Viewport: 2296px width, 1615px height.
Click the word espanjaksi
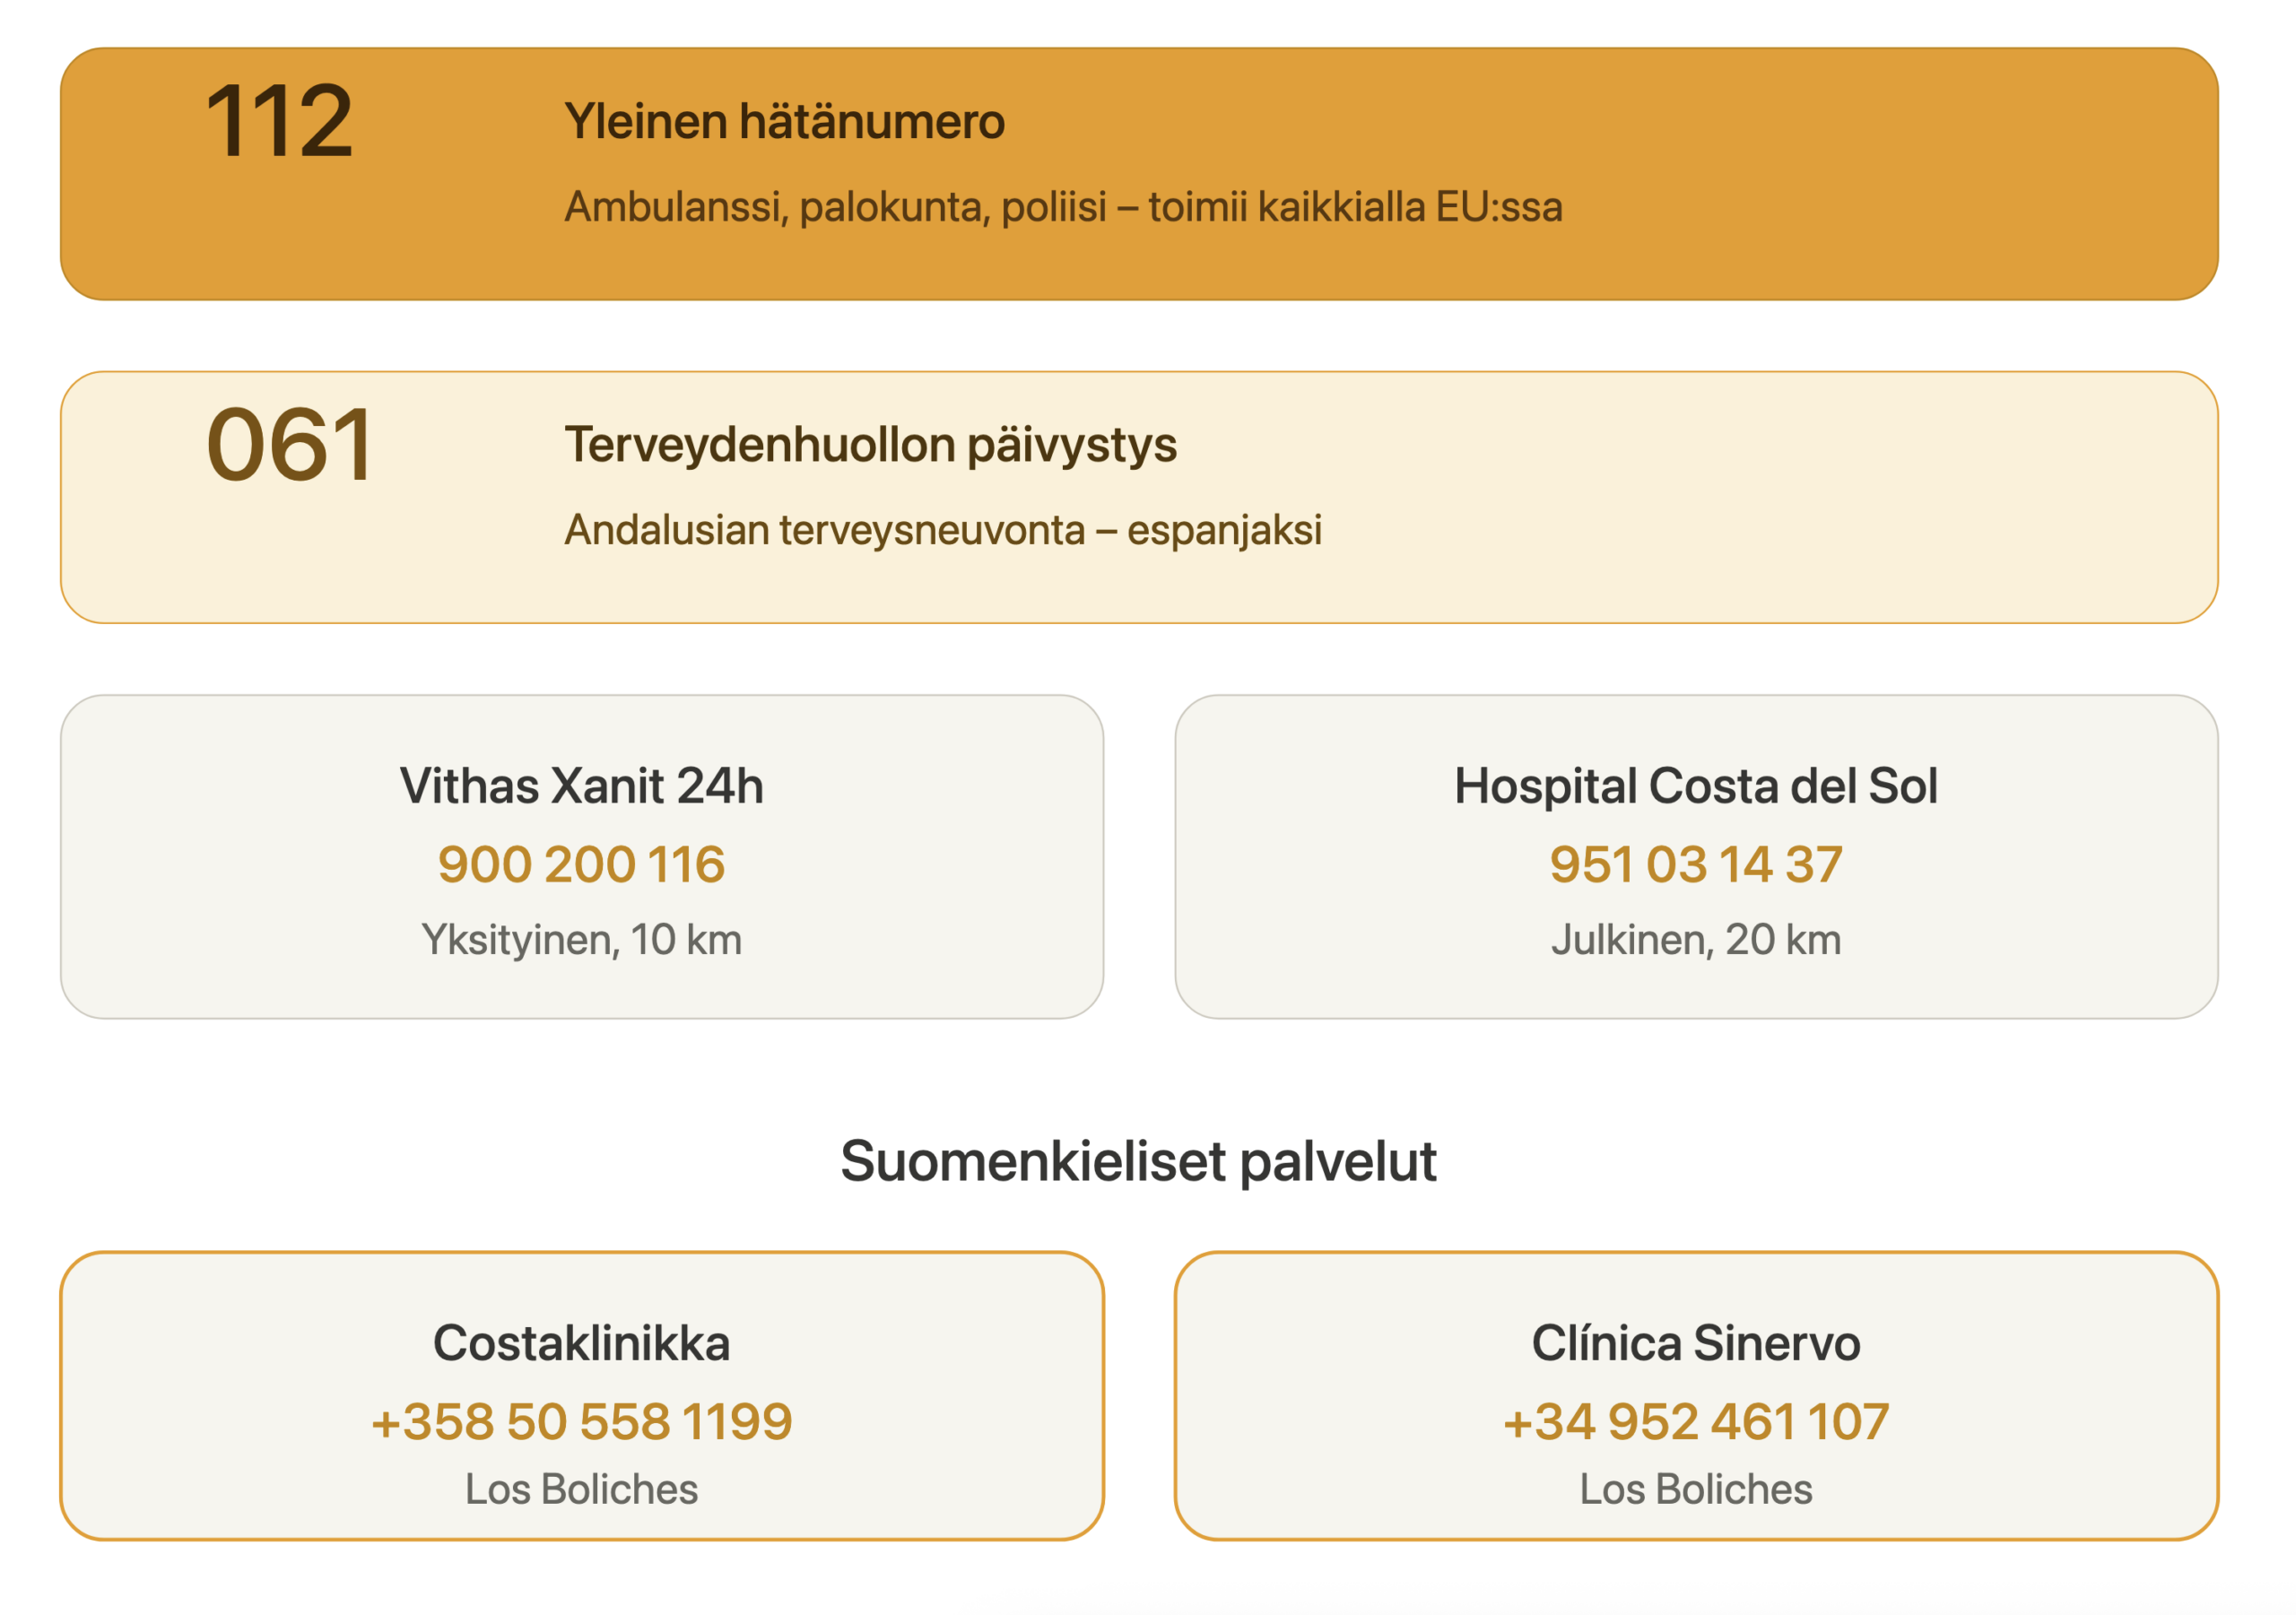pyautogui.click(x=1224, y=530)
